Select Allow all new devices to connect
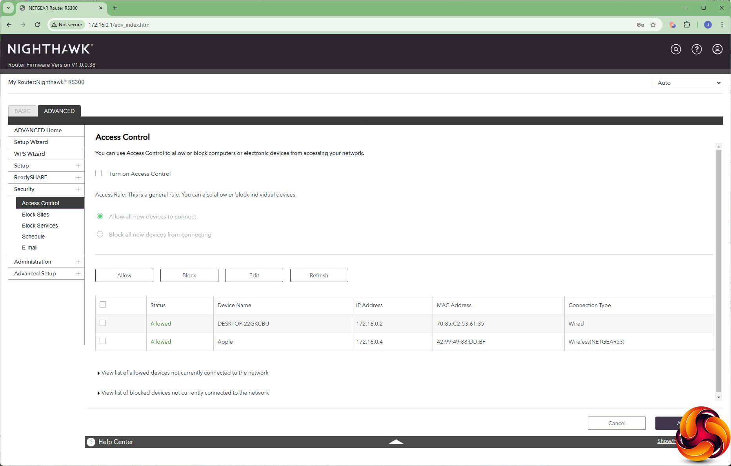731x466 pixels. click(100, 216)
